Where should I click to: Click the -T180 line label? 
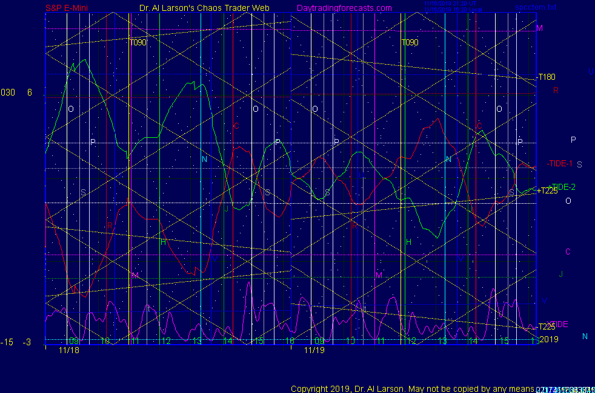[546, 77]
